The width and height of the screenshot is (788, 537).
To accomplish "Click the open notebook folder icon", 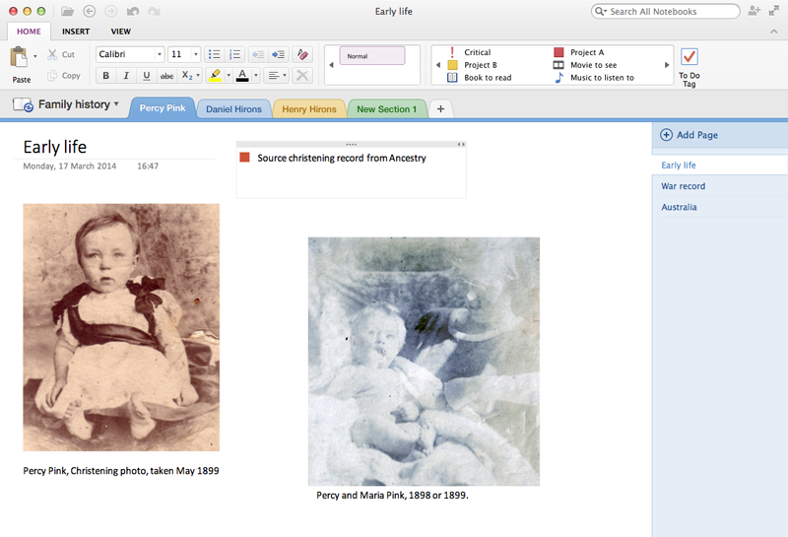I will point(67,11).
